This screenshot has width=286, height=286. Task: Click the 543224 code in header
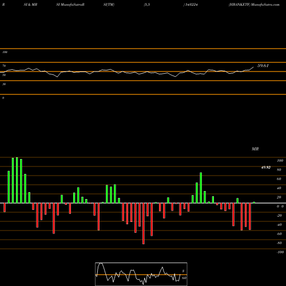coord(191,5)
